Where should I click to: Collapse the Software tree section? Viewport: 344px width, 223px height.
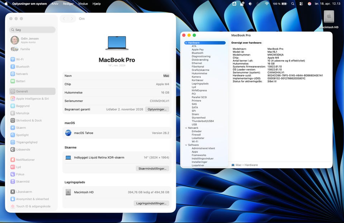[186, 145]
